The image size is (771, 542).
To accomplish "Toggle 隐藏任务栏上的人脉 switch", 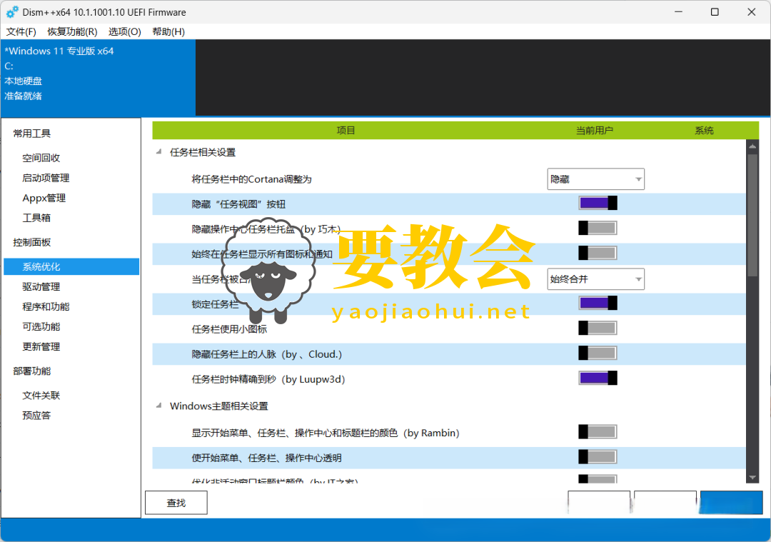I will (598, 353).
